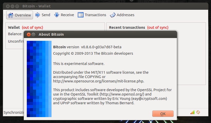Click the orange sync progress icon
This screenshot has height=123, width=211.
tap(198, 112)
